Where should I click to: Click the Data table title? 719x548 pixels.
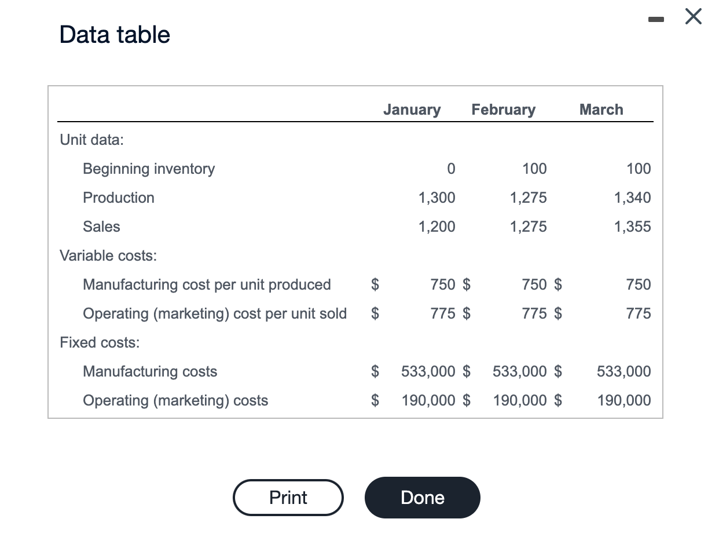[114, 35]
